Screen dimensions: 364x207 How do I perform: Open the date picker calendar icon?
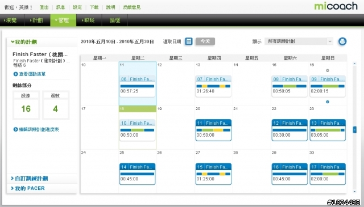[x=189, y=41]
